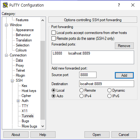140x140 pixels.
Task: Collapse the SSH tree node
Action: click(12, 80)
